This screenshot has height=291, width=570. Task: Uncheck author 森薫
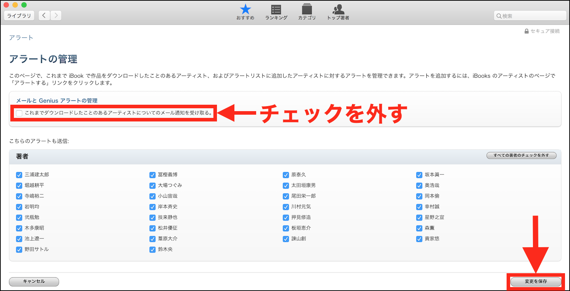pyautogui.click(x=419, y=228)
